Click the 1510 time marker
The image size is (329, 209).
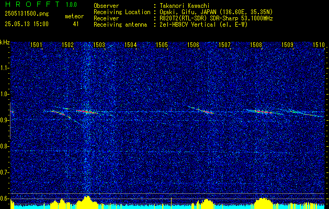[319, 44]
